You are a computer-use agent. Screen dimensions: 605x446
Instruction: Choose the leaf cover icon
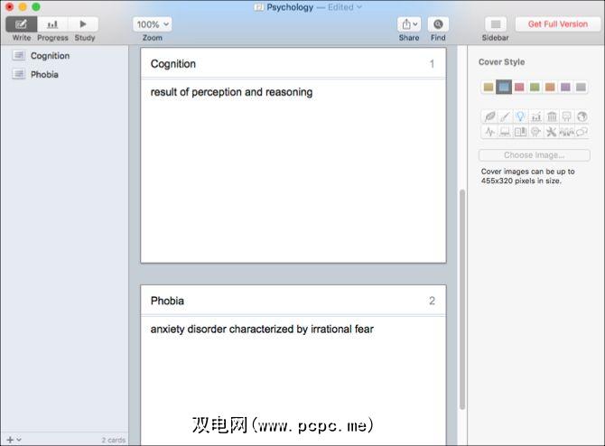[x=489, y=116]
